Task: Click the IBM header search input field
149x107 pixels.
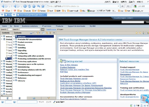Action: click(133, 22)
